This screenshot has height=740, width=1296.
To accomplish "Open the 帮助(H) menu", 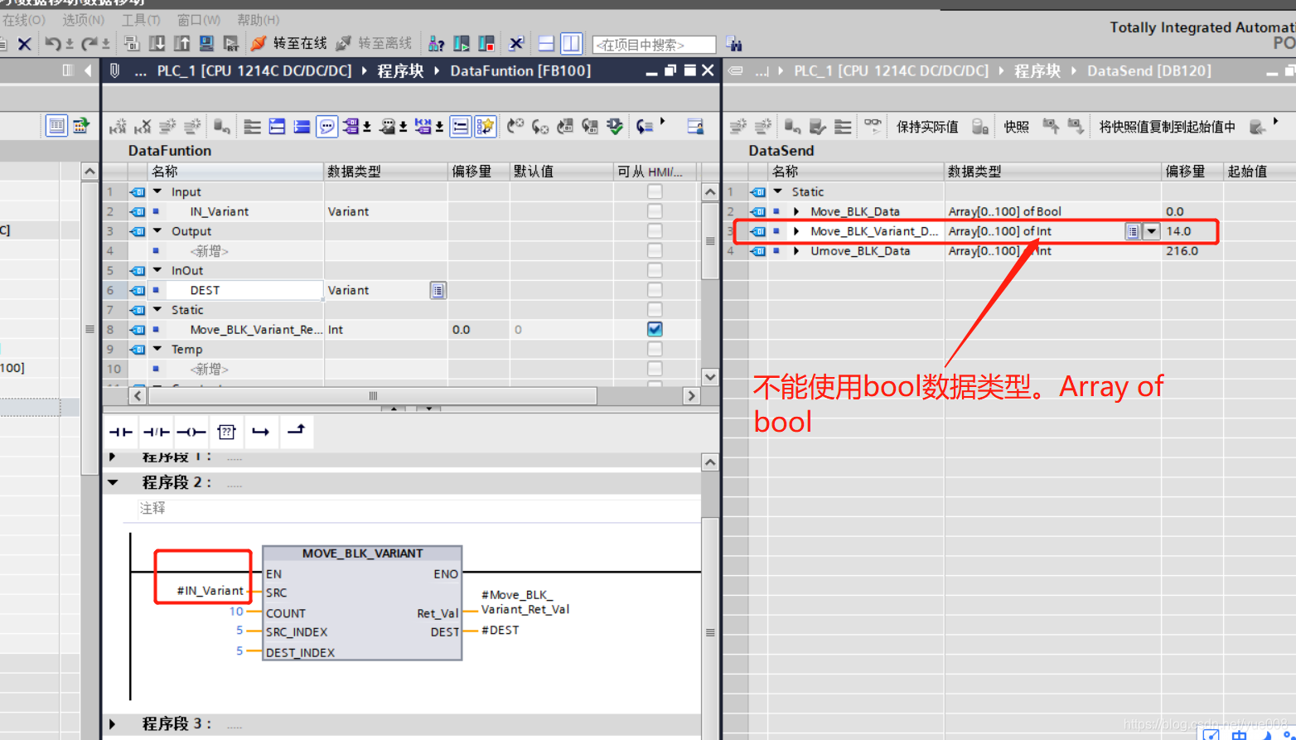I will pyautogui.click(x=259, y=19).
